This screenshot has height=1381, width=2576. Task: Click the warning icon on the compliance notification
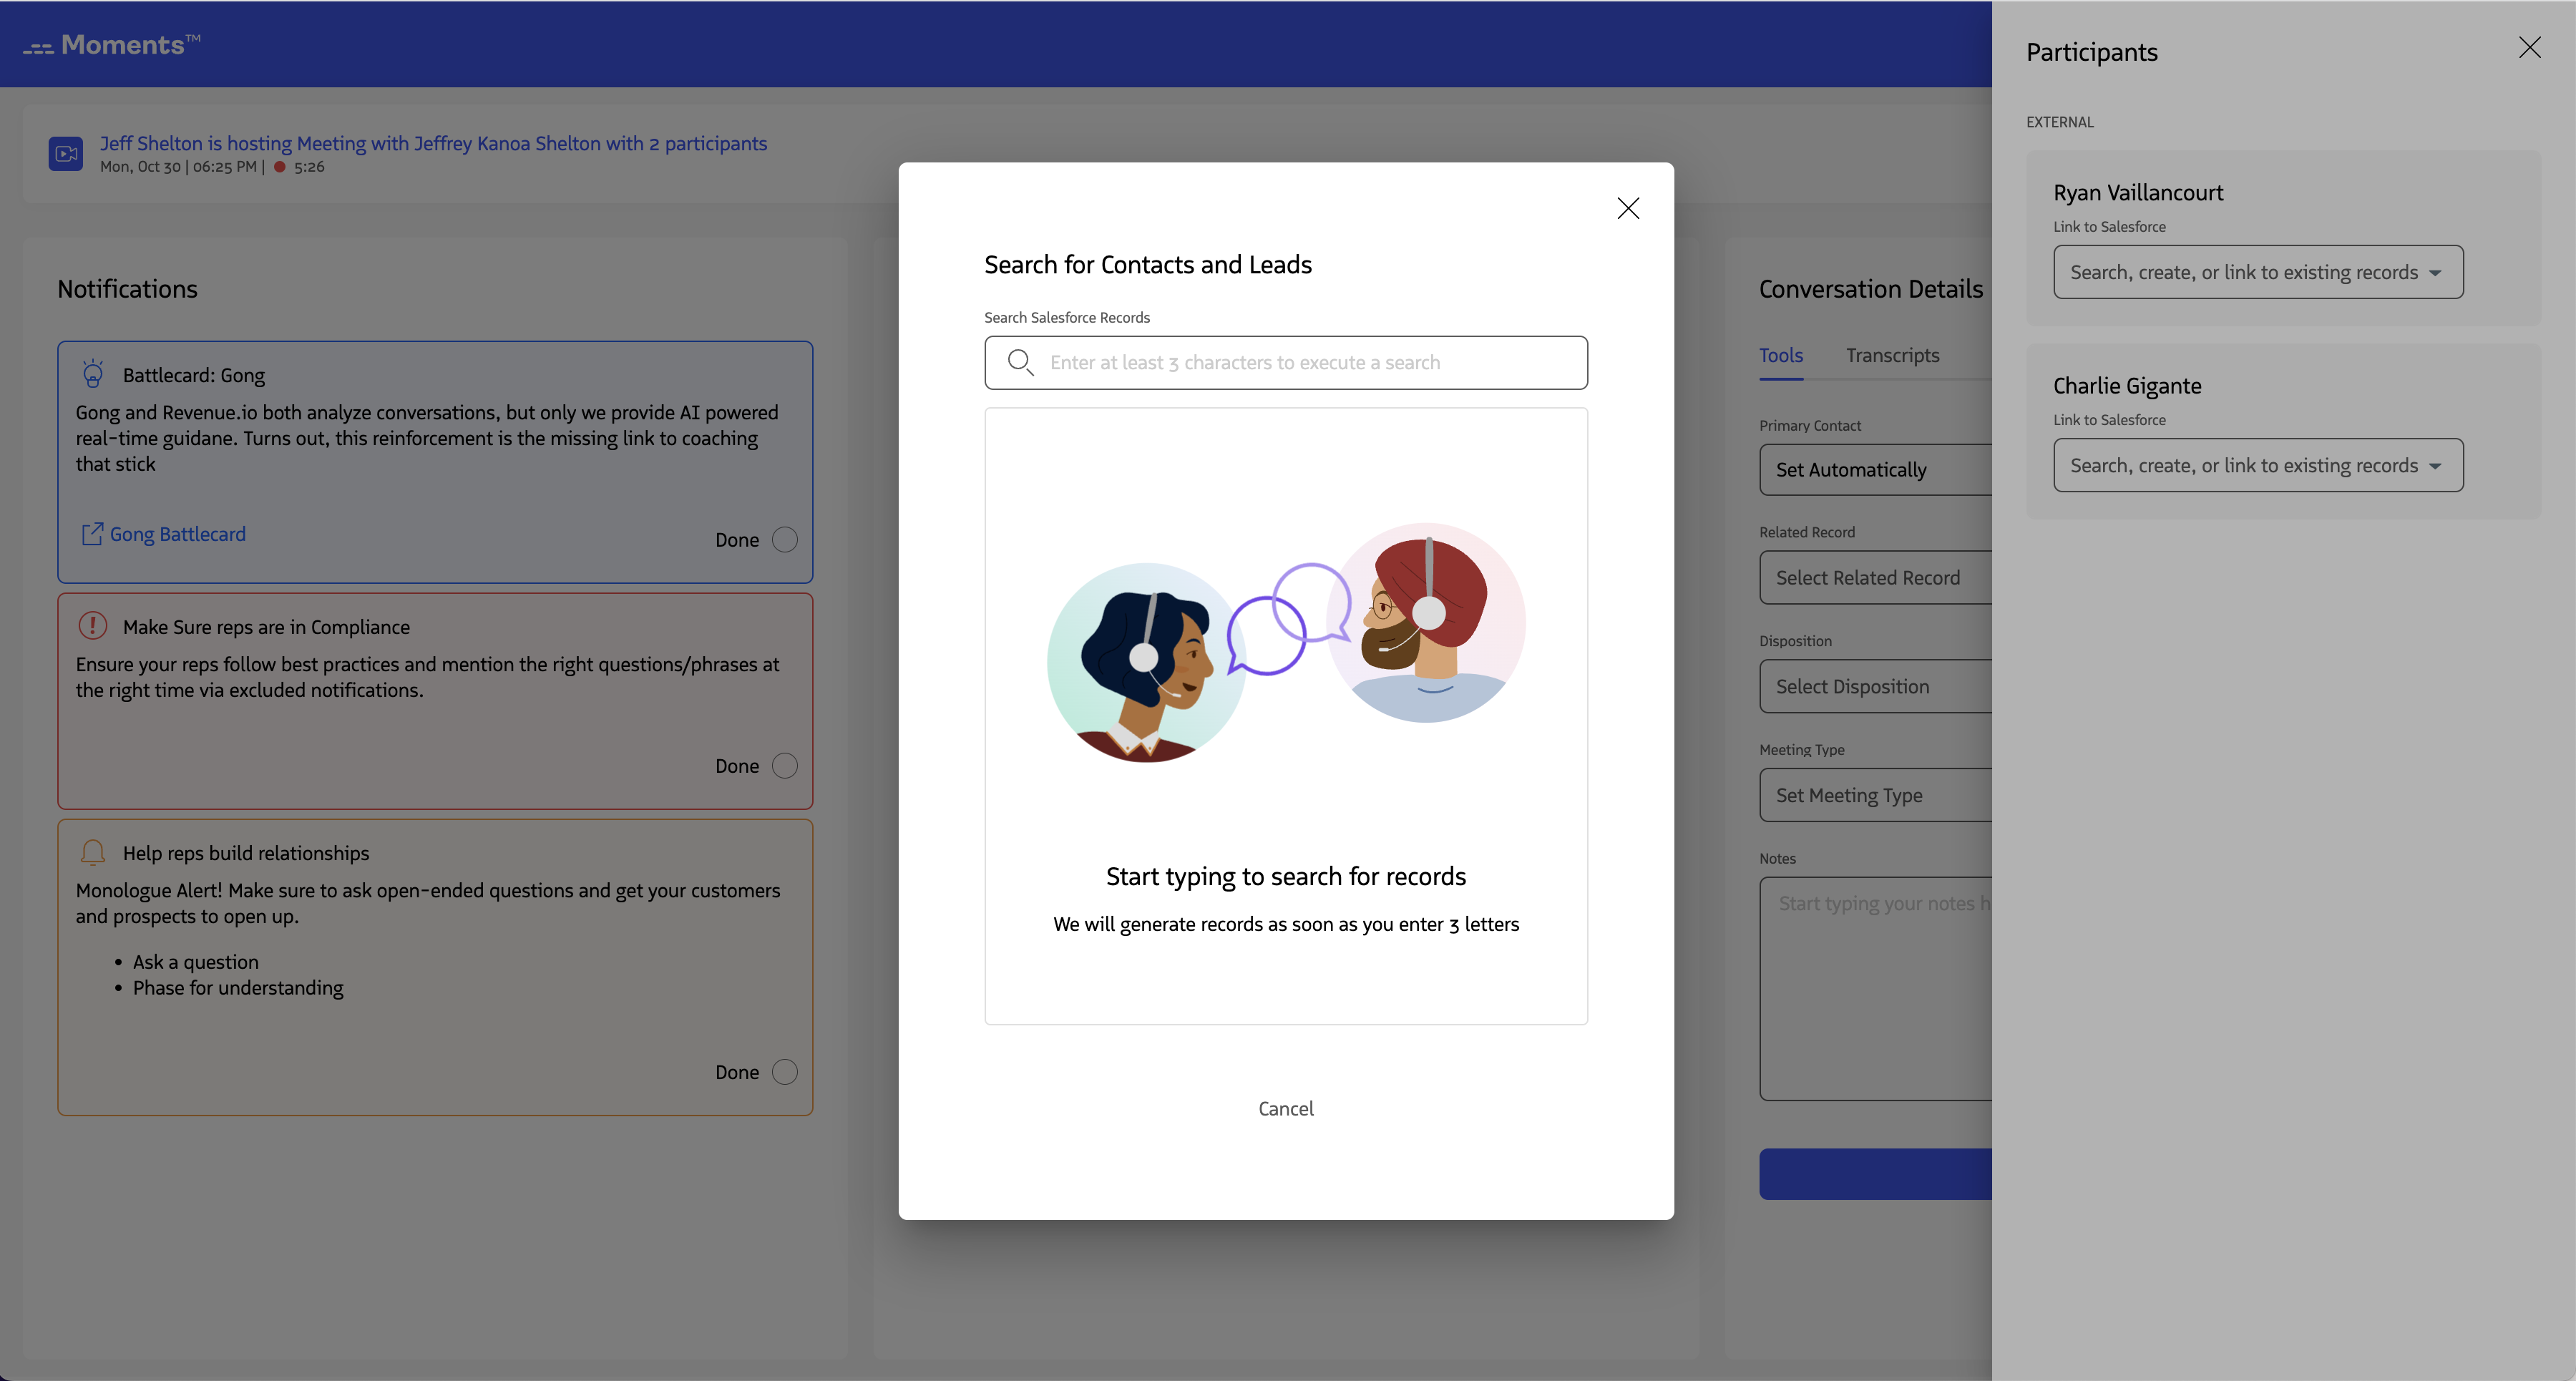[x=92, y=625]
